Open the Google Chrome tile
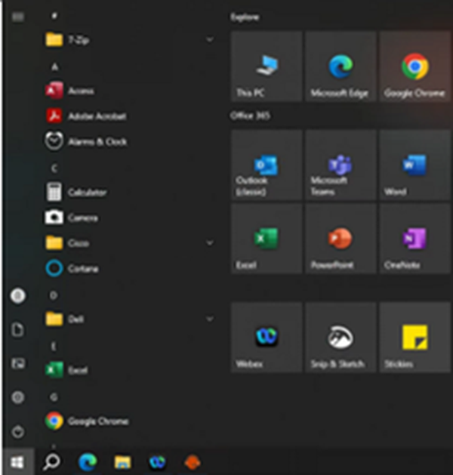This screenshot has height=475, width=453. tap(414, 66)
